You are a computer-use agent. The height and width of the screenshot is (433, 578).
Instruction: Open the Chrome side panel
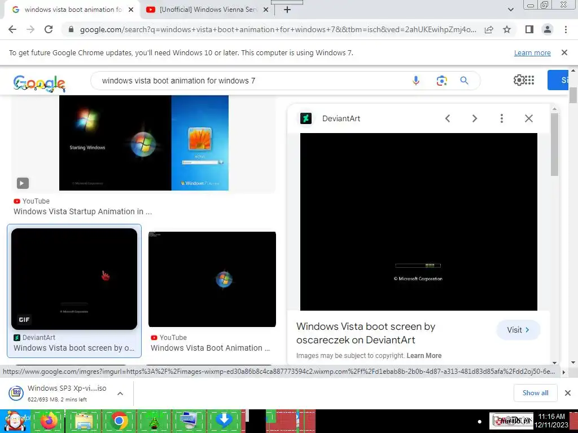(529, 29)
